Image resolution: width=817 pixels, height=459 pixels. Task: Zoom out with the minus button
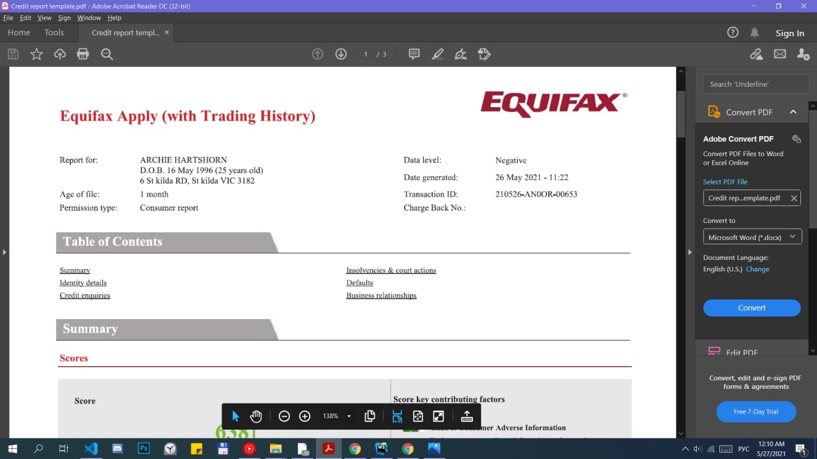[x=284, y=416]
